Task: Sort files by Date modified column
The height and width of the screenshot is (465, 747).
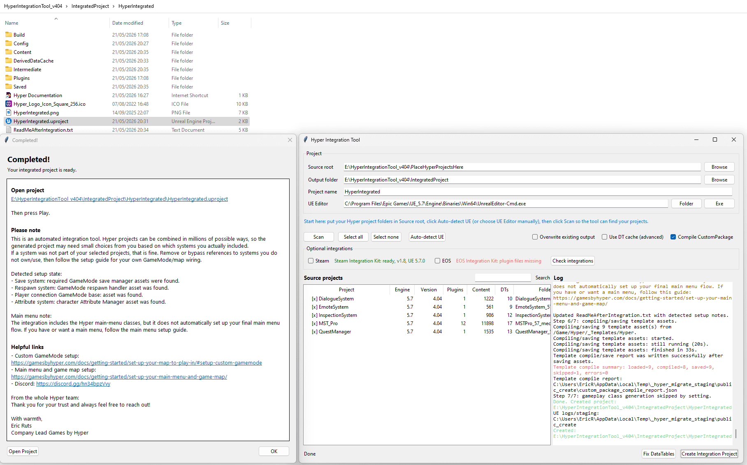Action: [128, 23]
